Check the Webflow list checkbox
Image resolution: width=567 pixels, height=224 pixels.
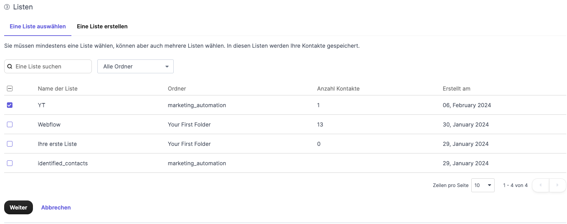10,124
